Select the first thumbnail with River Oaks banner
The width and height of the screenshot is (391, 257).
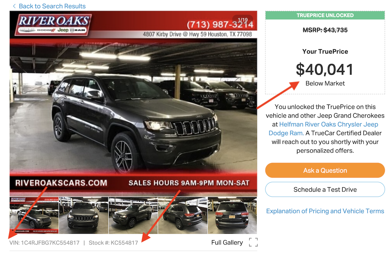34,215
